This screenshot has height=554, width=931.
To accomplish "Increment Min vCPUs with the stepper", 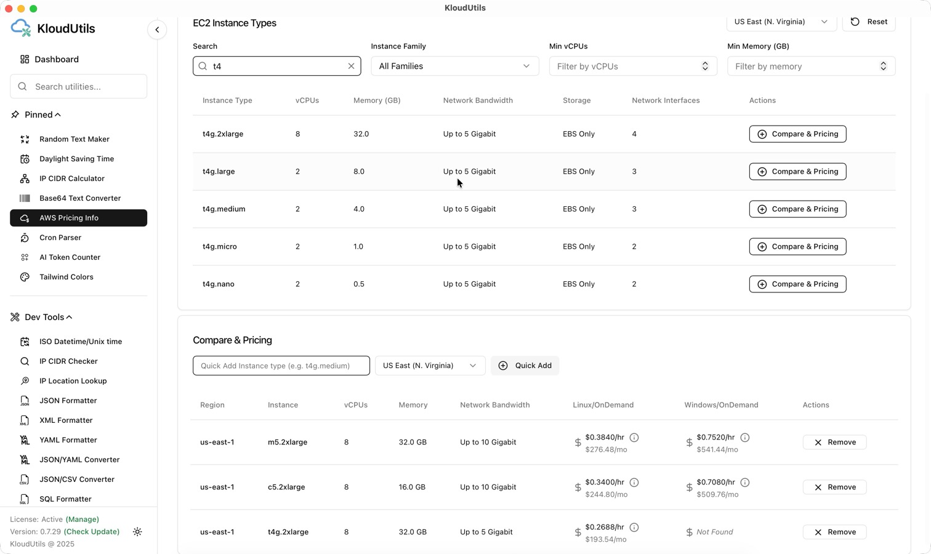I will tap(706, 63).
